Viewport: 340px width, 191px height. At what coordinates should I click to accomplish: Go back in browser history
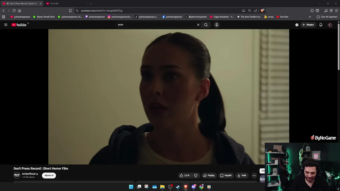(x=3, y=11)
